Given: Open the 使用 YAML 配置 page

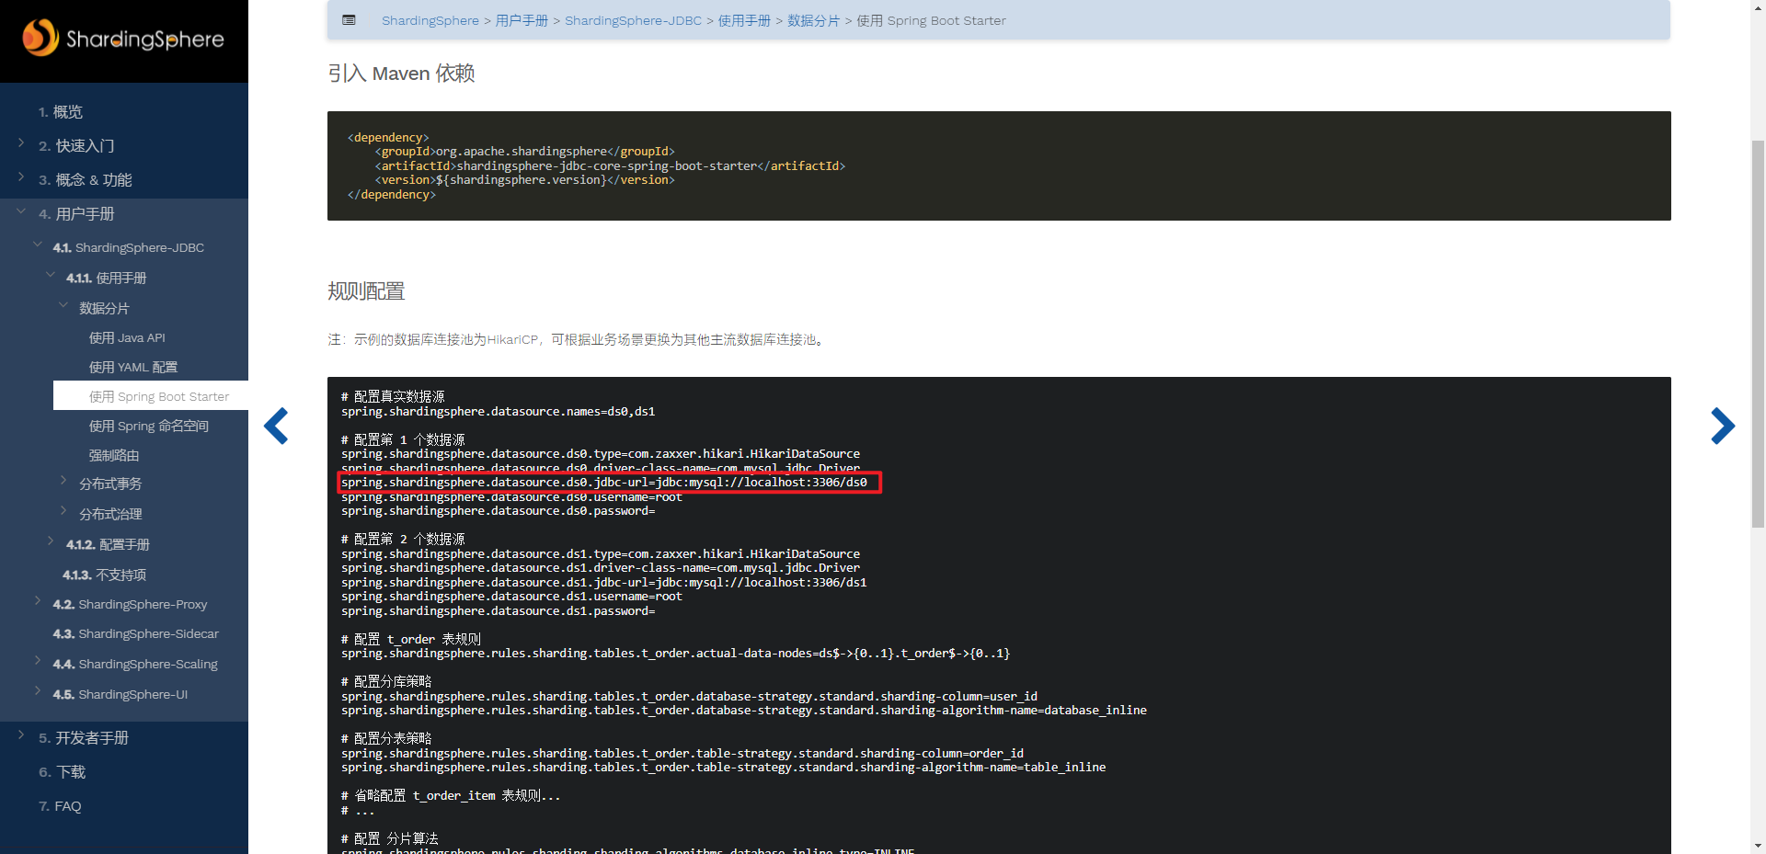Looking at the screenshot, I should (133, 367).
